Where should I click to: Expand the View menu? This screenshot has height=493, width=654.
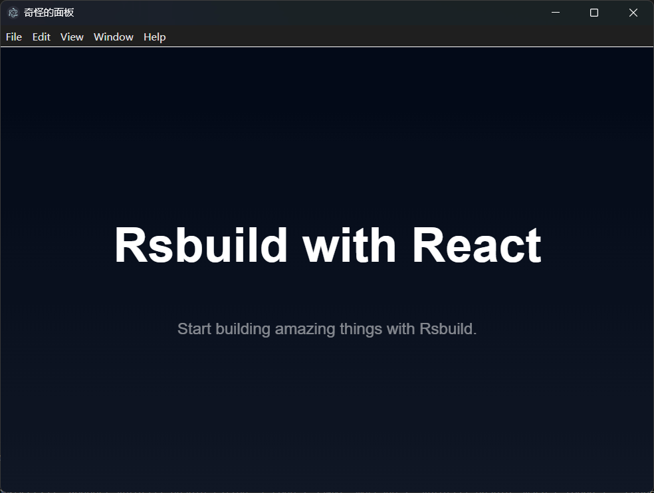(72, 37)
